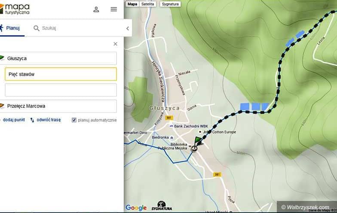Viewport: 337px width, 213px height.
Task: Click the Pięć stawów waypoint field
Action: (61, 74)
